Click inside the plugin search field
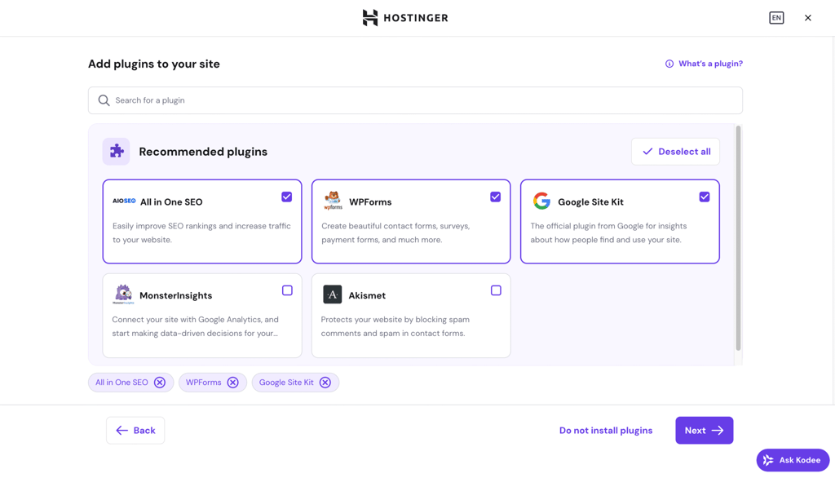 [x=408, y=100]
